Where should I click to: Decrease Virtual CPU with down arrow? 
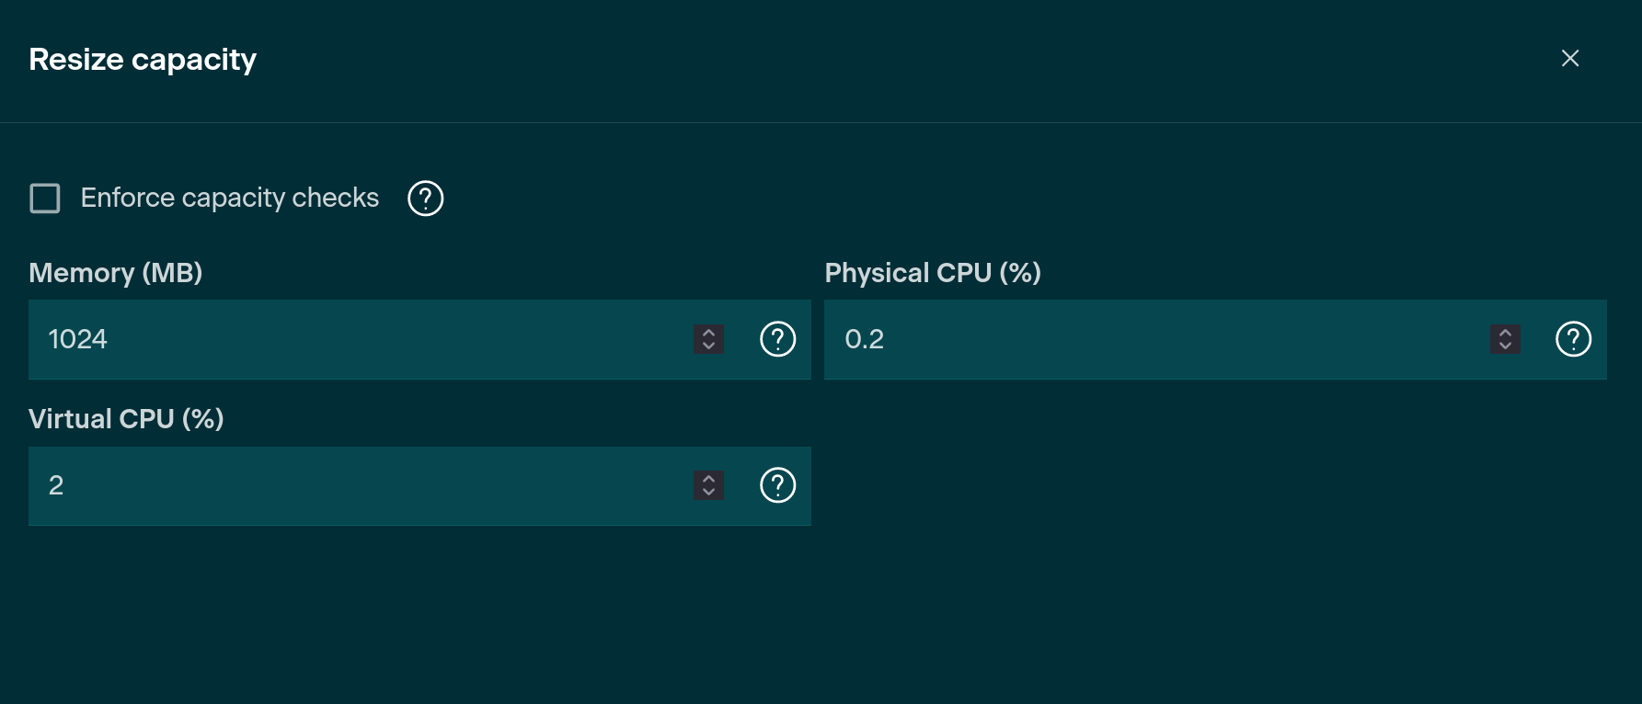[x=709, y=493]
